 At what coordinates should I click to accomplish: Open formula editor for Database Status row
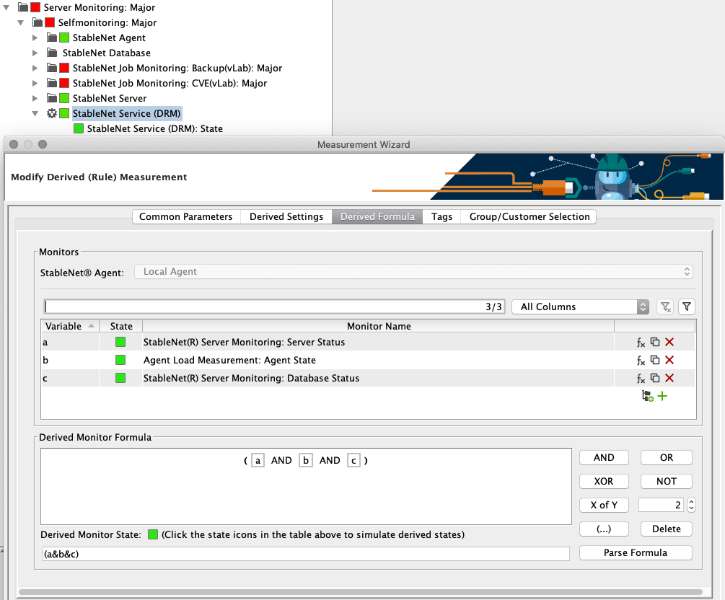click(x=641, y=379)
